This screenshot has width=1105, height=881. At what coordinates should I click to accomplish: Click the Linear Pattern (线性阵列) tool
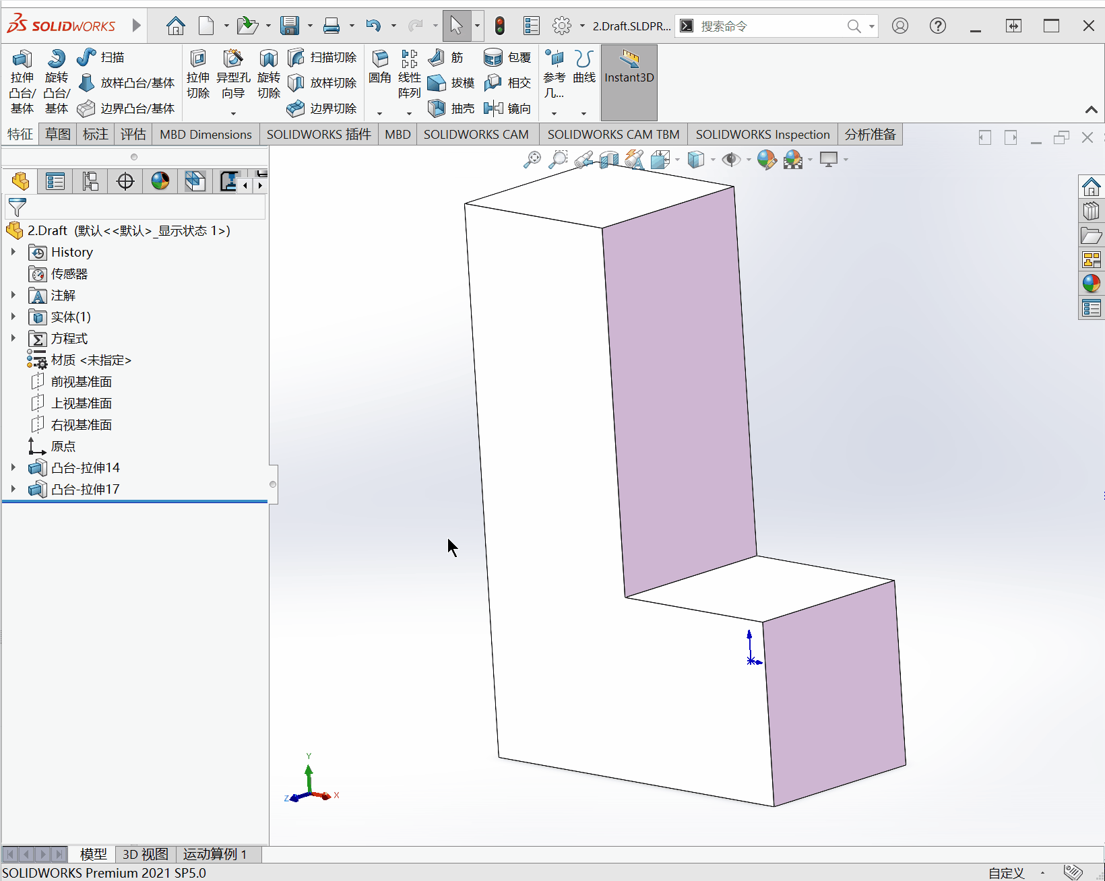(x=409, y=75)
